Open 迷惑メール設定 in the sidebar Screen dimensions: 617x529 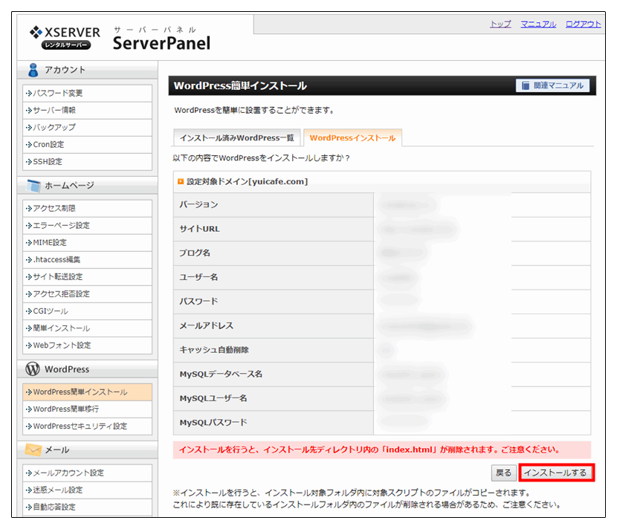(88, 490)
